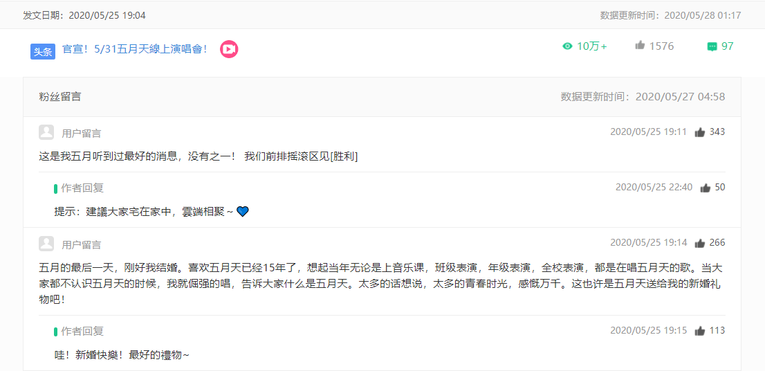Click first user comment avatar
The height and width of the screenshot is (371, 765).
[46, 132]
